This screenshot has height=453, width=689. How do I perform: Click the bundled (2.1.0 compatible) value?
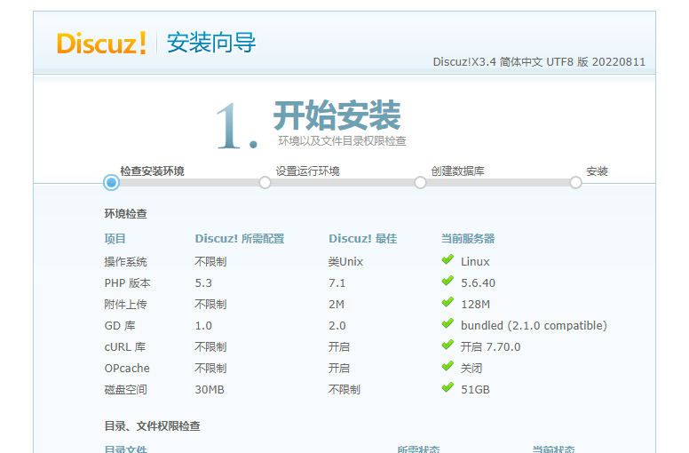[x=534, y=326]
